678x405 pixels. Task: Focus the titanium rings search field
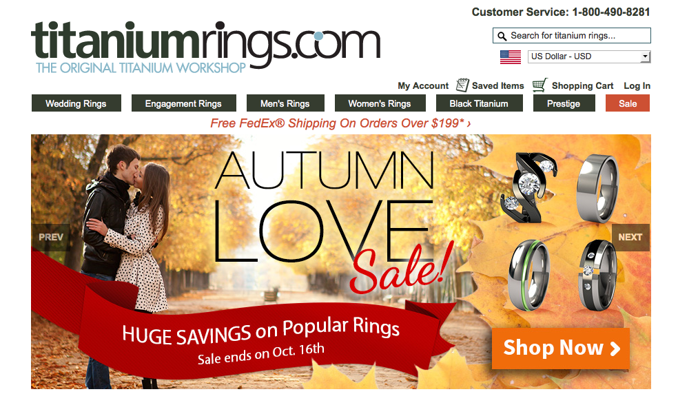[572, 35]
